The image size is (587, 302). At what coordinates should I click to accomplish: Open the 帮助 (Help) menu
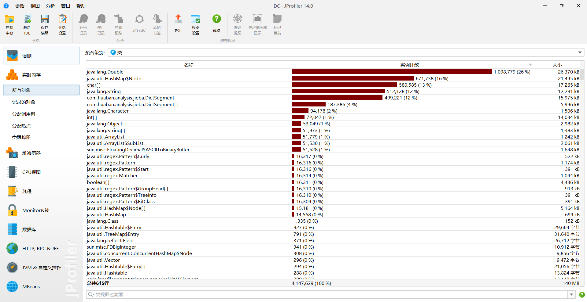(81, 6)
